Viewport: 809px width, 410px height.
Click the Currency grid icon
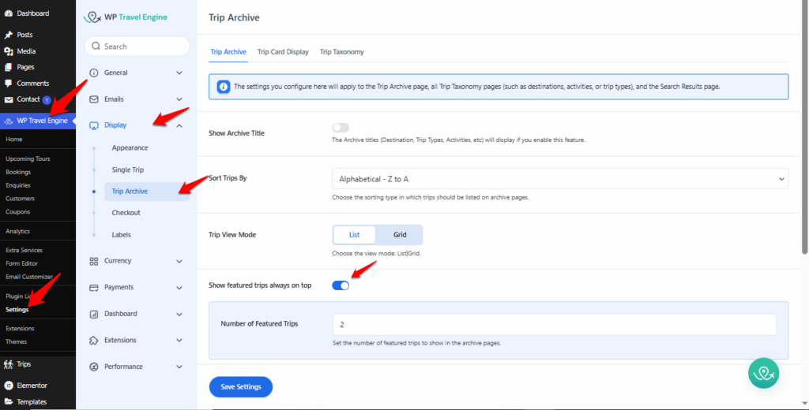[95, 261]
